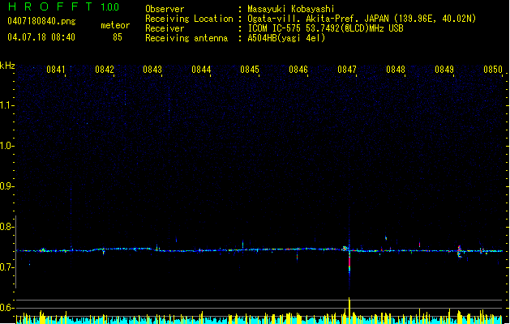Click the Receiving antenna label
This screenshot has height=324, width=510.
tap(186, 38)
